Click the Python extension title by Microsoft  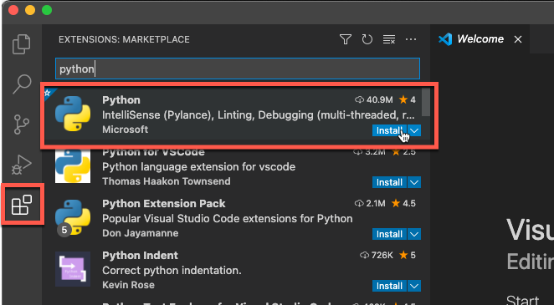(x=121, y=99)
